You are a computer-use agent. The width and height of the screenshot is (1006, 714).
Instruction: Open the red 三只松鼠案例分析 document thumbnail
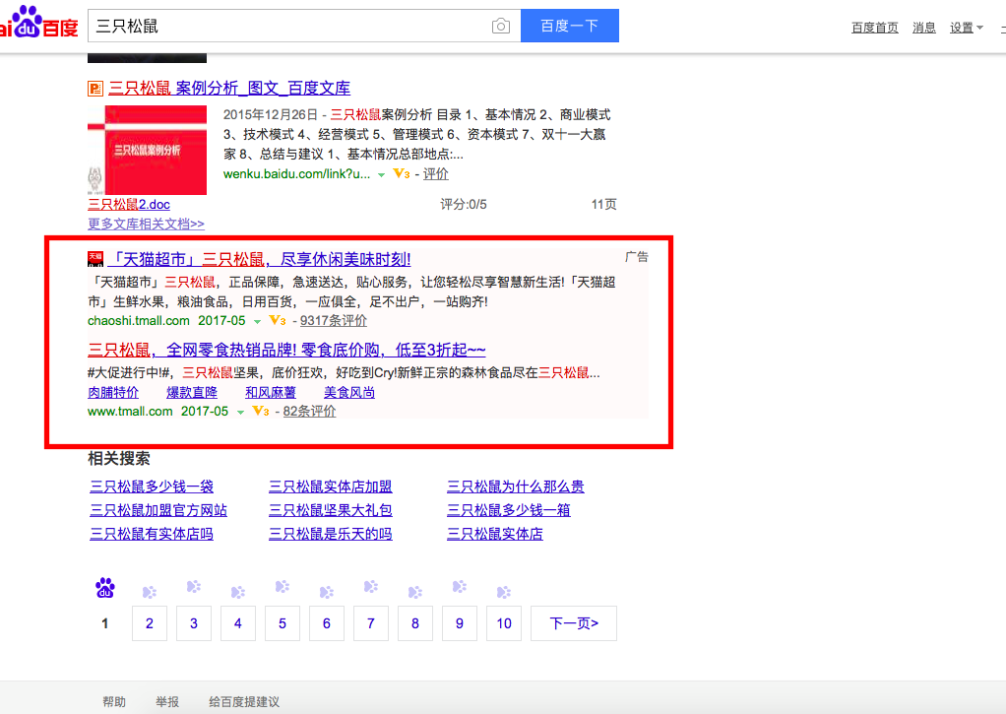(148, 150)
